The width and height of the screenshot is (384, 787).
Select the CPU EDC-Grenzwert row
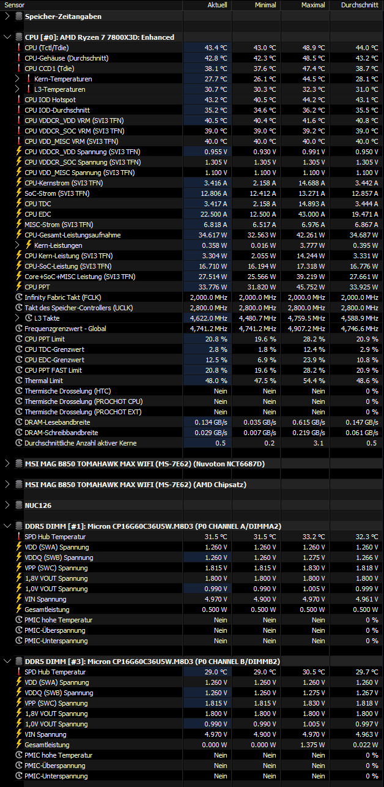click(192, 360)
